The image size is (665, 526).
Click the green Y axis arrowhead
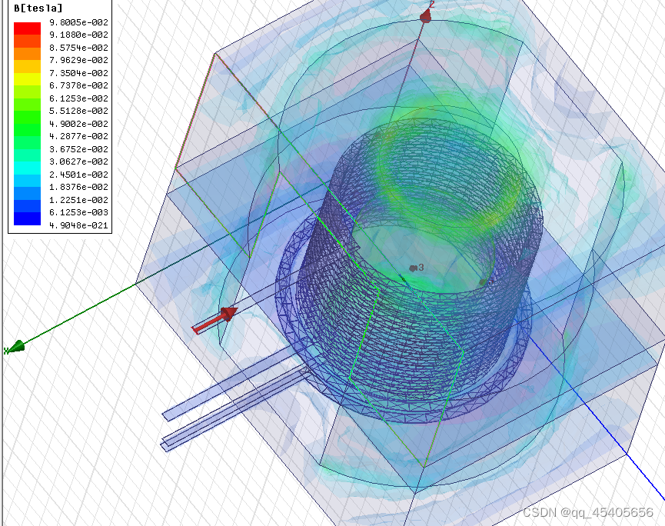tap(15, 347)
